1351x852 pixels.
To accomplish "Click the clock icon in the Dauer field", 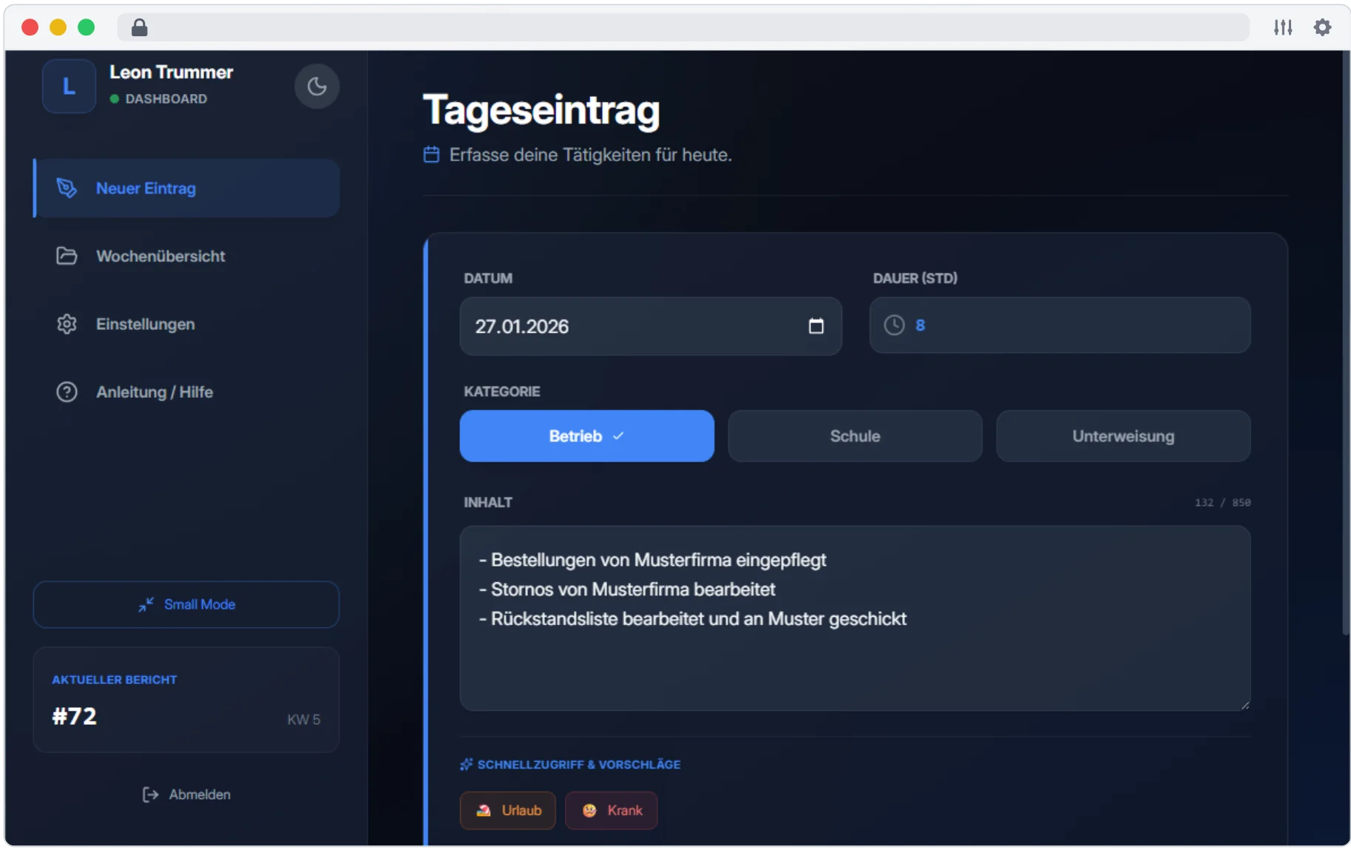I will pyautogui.click(x=895, y=325).
